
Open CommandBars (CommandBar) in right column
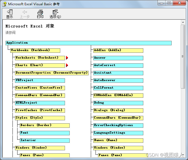[118, 118]
